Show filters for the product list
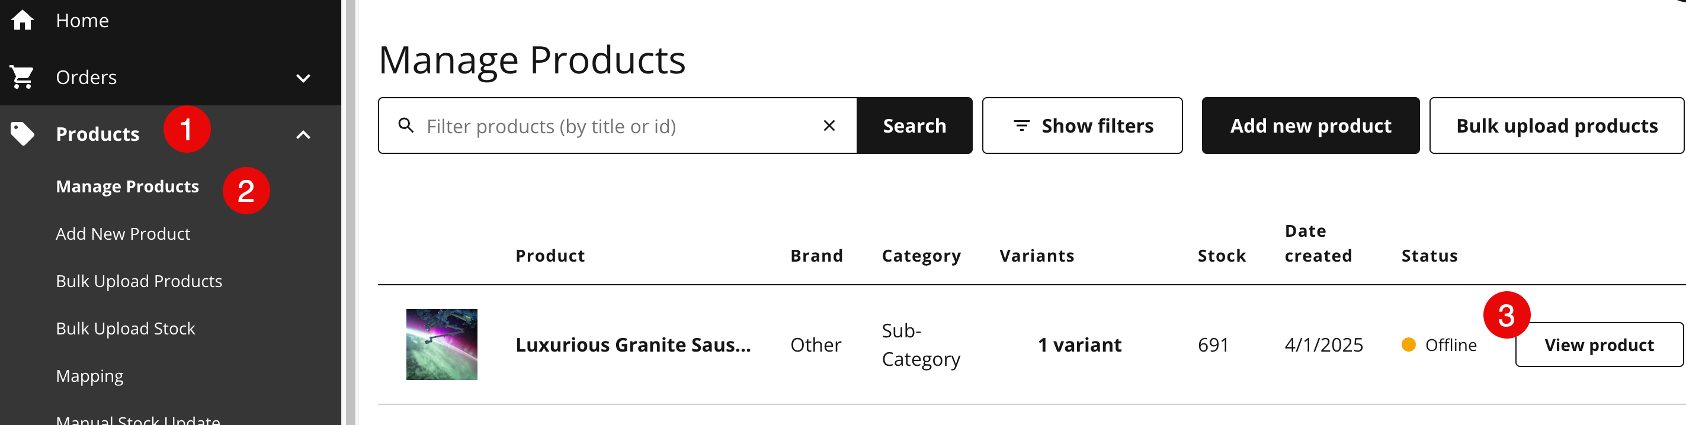1686x425 pixels. tap(1082, 125)
